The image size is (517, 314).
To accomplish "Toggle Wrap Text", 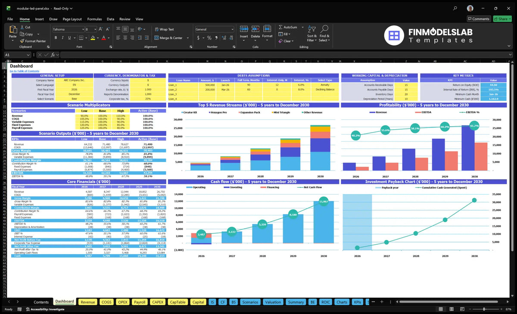I will (164, 29).
